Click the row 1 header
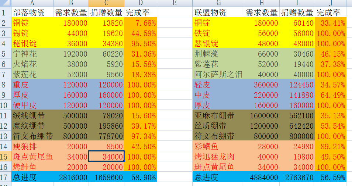The width and height of the screenshot is (352, 186). pos(5,12)
